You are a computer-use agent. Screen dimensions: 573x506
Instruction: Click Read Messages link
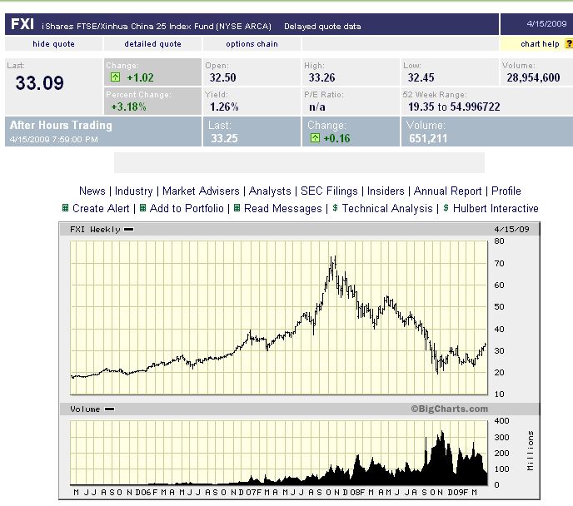click(x=283, y=208)
